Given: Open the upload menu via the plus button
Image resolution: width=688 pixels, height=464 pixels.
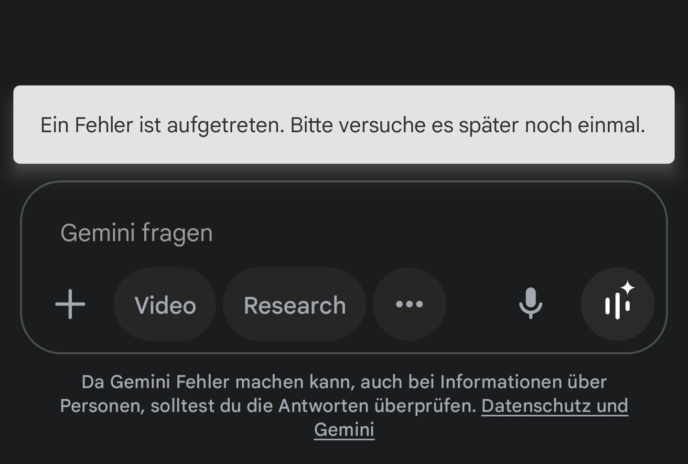Looking at the screenshot, I should [x=70, y=304].
